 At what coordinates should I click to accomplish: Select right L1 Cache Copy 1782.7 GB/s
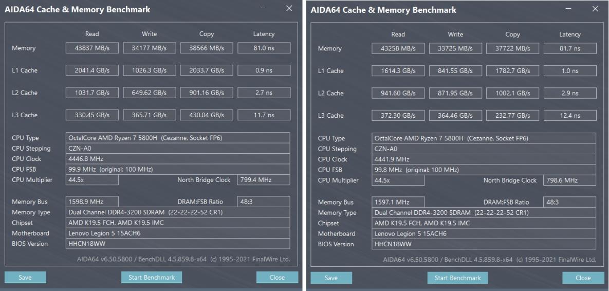(513, 71)
